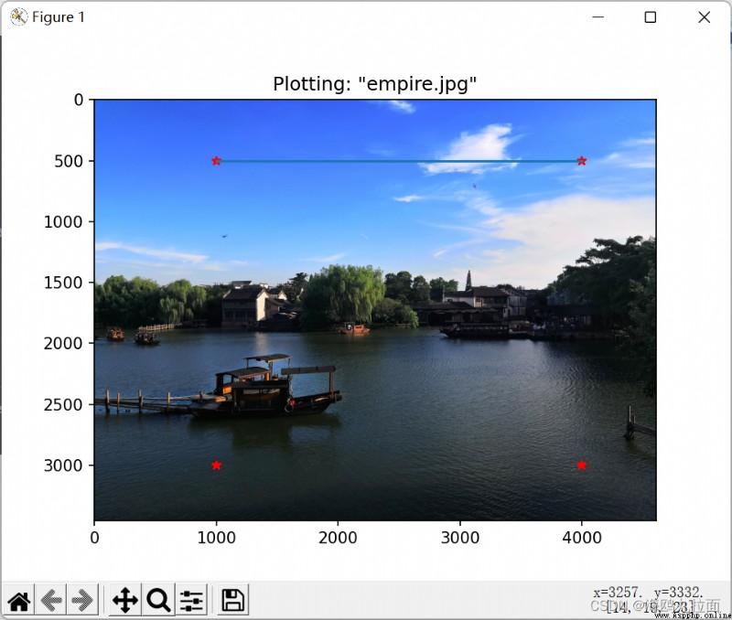The image size is (732, 620).
Task: Click the x-axis label 2000
Action: (x=338, y=538)
